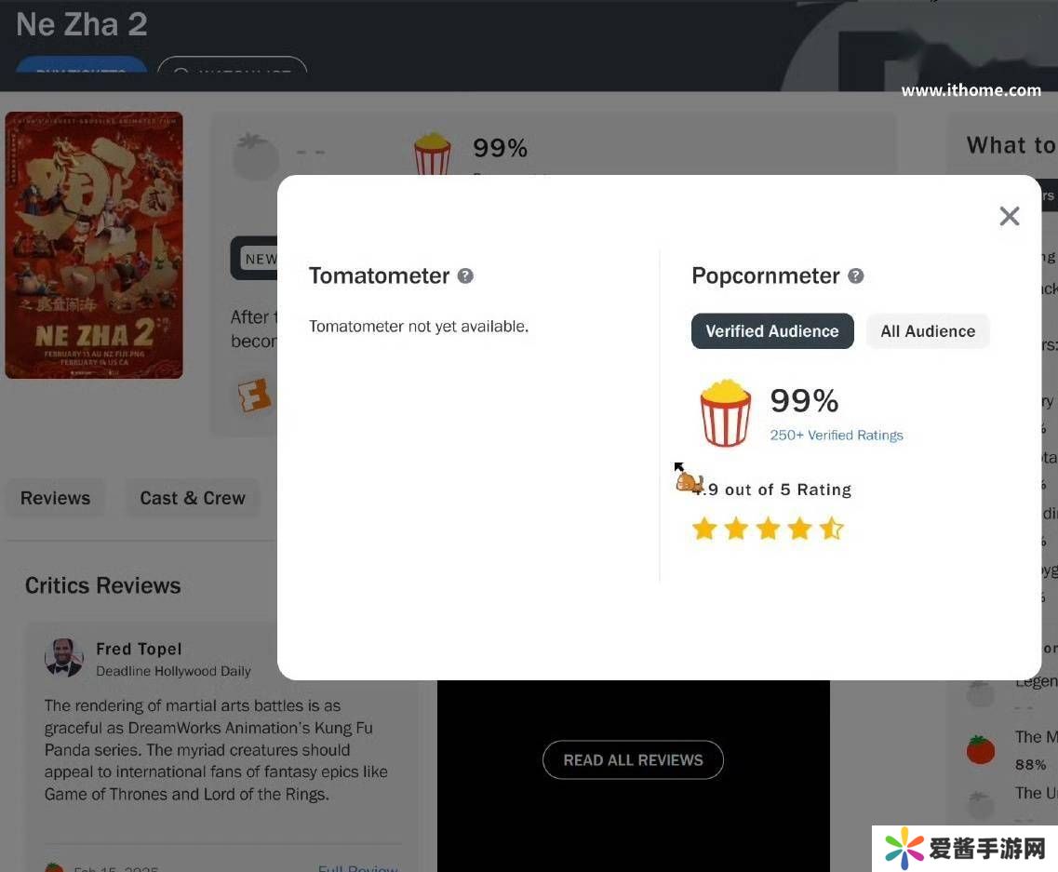The height and width of the screenshot is (872, 1058).
Task: Open Fred Topel's critic name link
Action: (139, 649)
